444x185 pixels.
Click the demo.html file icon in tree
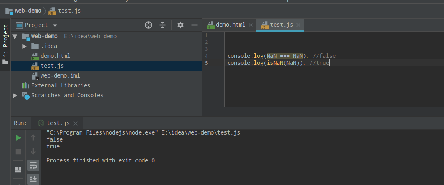pos(35,56)
